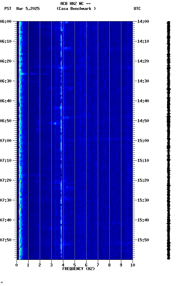Click the 2 Hz frequency axis tick label
Screen dimensions: 183x286
click(x=40, y=265)
